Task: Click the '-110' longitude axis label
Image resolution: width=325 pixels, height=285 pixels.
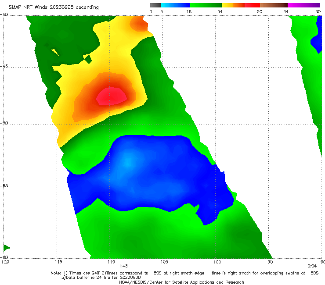Action: point(109,262)
